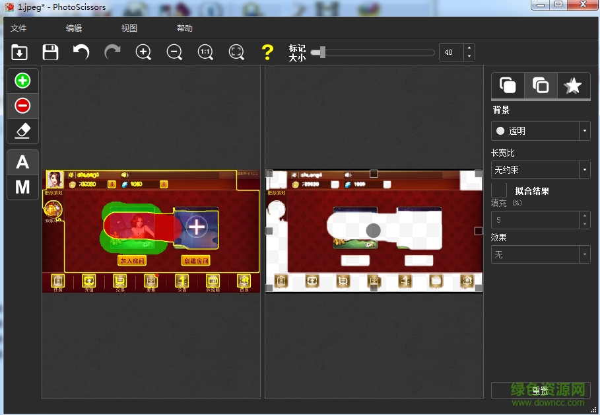
Task: Select the red background marker tool
Action: pos(22,106)
